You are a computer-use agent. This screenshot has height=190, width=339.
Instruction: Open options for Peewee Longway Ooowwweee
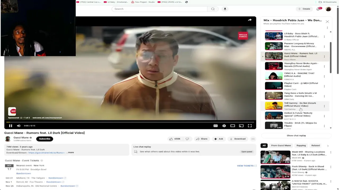(x=324, y=47)
